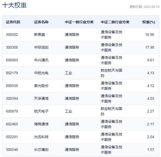The image size is (161, 157).
Task: Select the 17.98 weight value
Action: click(149, 47)
